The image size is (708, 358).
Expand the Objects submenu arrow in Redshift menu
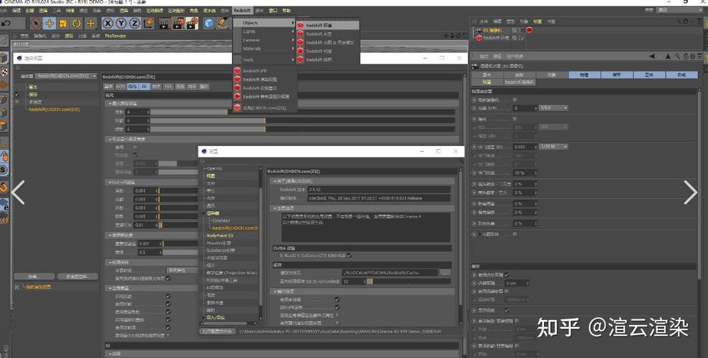point(293,22)
